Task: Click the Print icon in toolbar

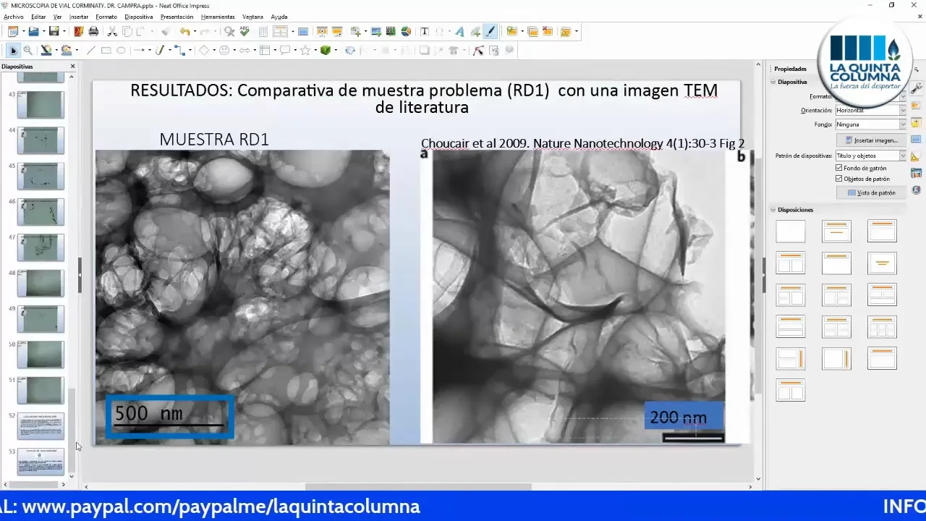Action: tap(93, 32)
